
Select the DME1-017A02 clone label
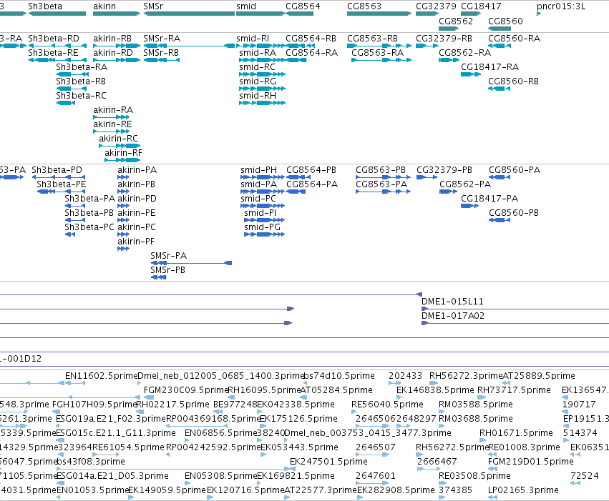click(453, 316)
